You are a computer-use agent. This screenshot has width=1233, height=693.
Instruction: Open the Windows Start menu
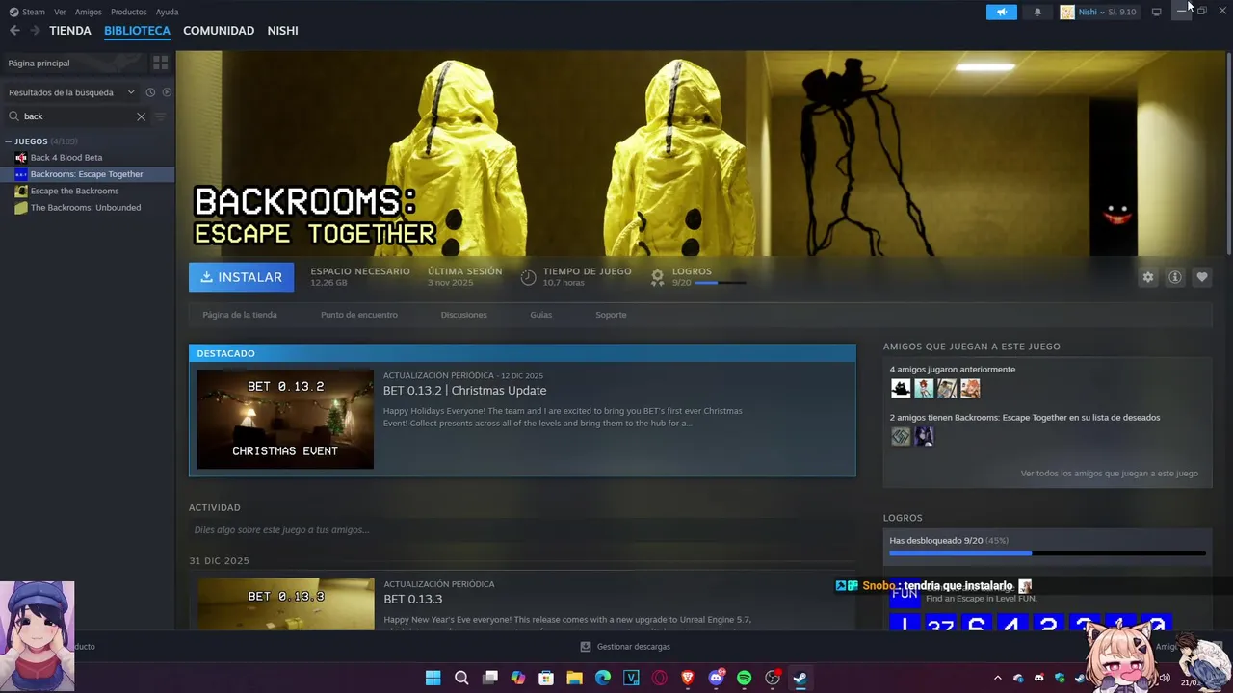pos(433,678)
